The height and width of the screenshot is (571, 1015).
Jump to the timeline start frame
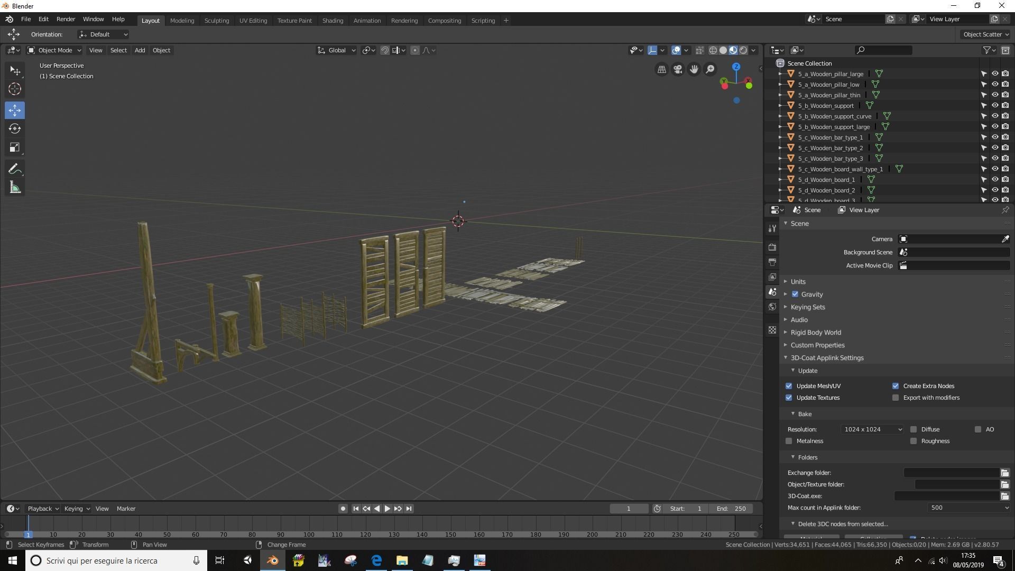tap(356, 509)
